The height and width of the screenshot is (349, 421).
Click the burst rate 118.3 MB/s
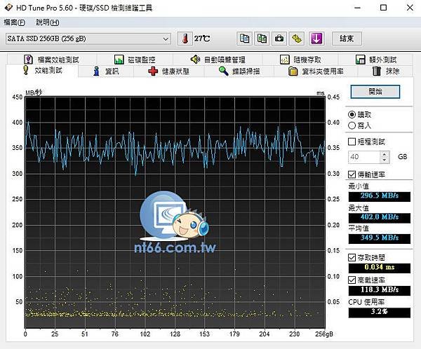click(x=379, y=290)
